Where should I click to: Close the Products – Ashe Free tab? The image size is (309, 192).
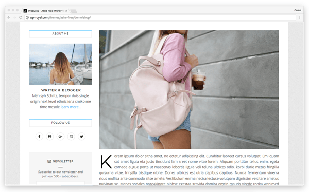pyautogui.click(x=66, y=11)
